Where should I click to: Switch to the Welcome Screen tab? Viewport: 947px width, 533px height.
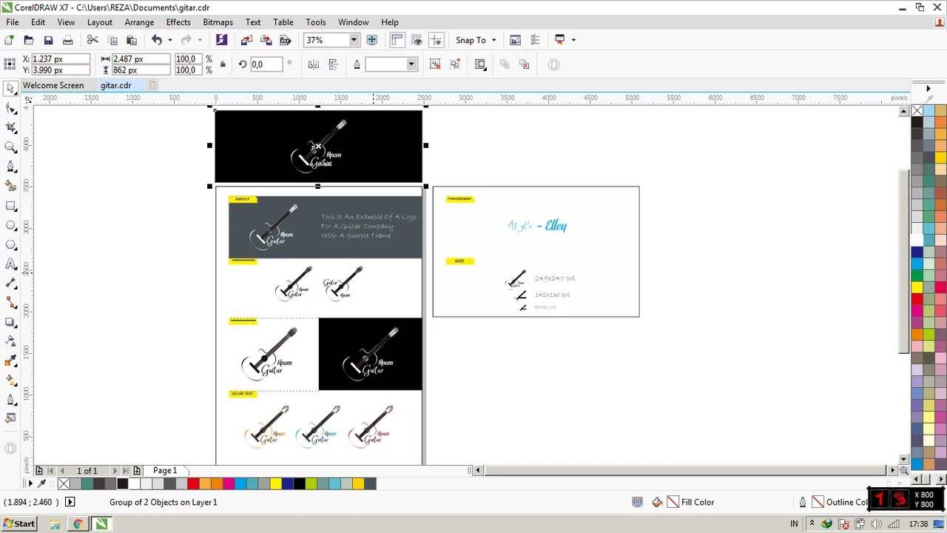[53, 85]
